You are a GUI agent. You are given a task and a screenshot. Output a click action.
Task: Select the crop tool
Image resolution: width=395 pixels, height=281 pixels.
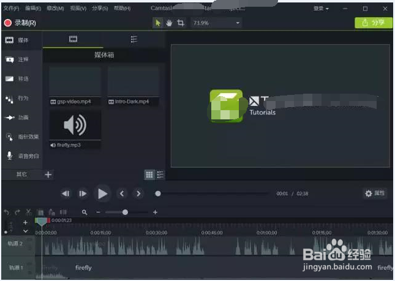point(181,23)
